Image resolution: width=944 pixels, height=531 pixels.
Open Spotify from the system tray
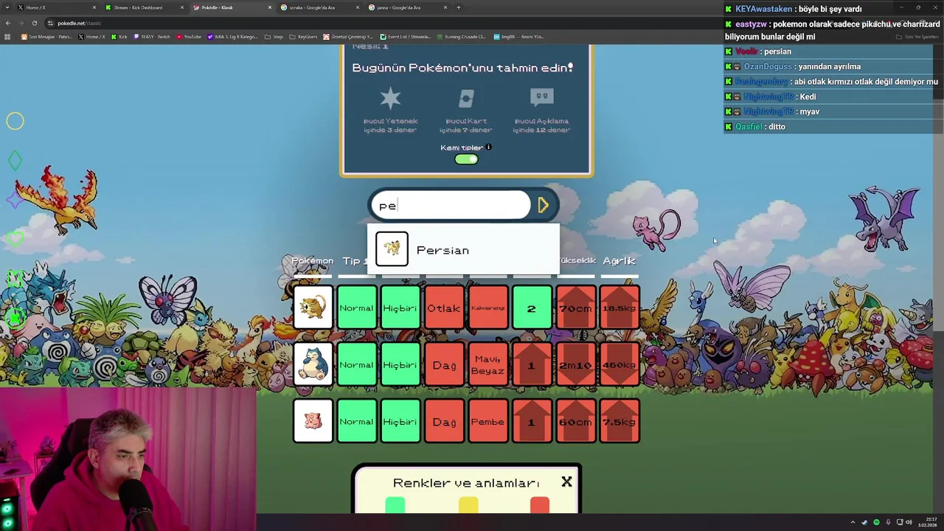pyautogui.click(x=876, y=522)
